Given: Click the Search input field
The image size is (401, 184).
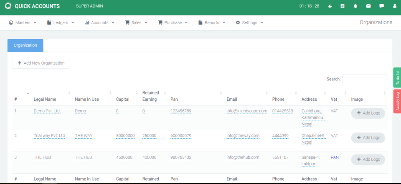Looking at the screenshot, I should [x=365, y=79].
